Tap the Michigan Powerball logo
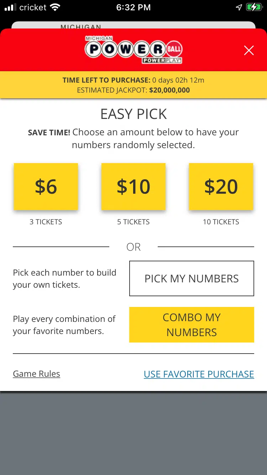 click(133, 49)
